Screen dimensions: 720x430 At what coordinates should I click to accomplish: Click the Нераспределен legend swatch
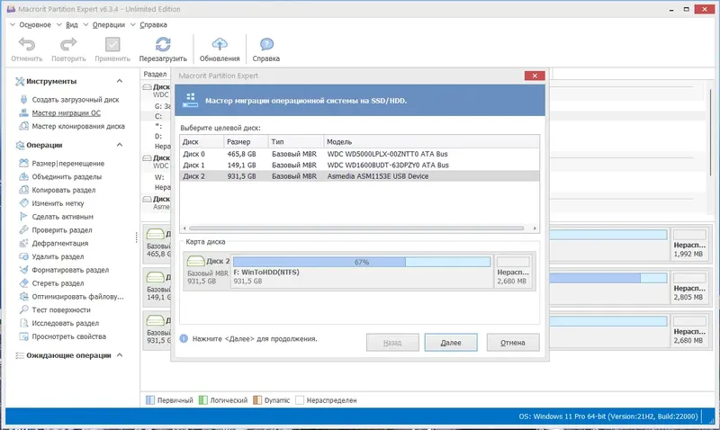(300, 400)
